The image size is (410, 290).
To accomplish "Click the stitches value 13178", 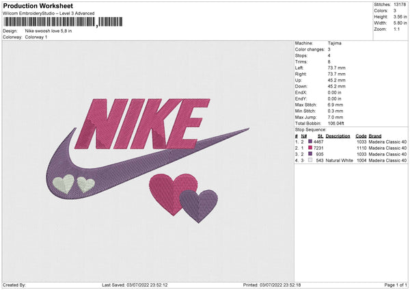I will pos(400,5).
